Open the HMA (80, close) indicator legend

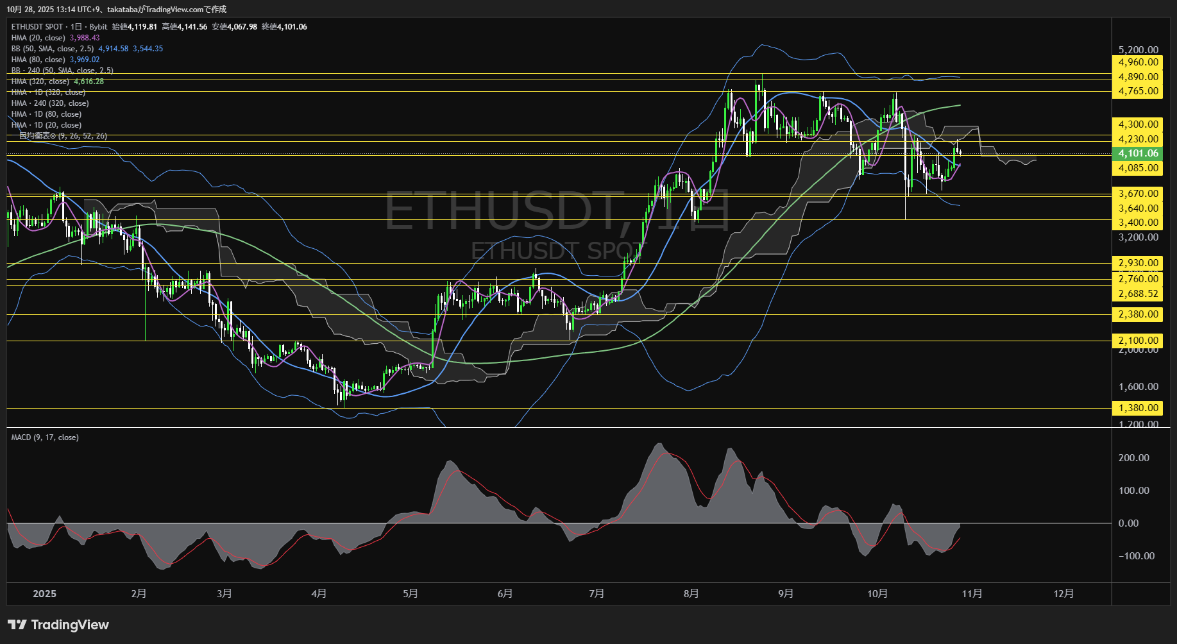click(x=38, y=60)
